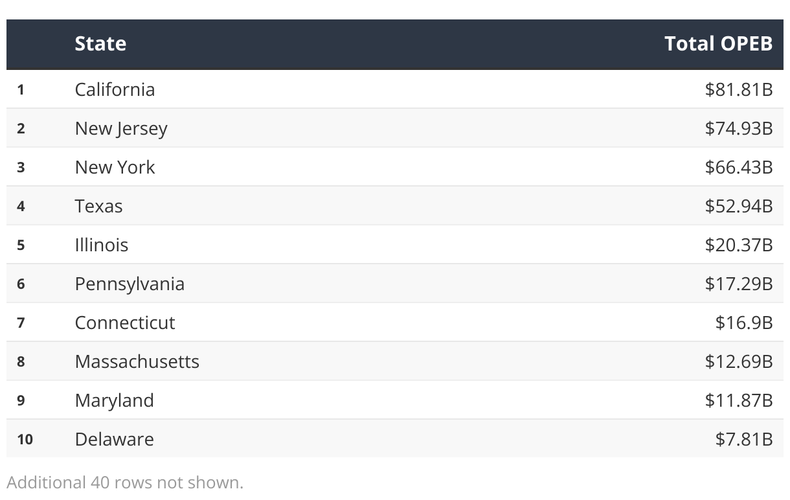Viewport: 790px width, 500px height.
Task: Click New Jersey's $74.93B value
Action: point(739,128)
